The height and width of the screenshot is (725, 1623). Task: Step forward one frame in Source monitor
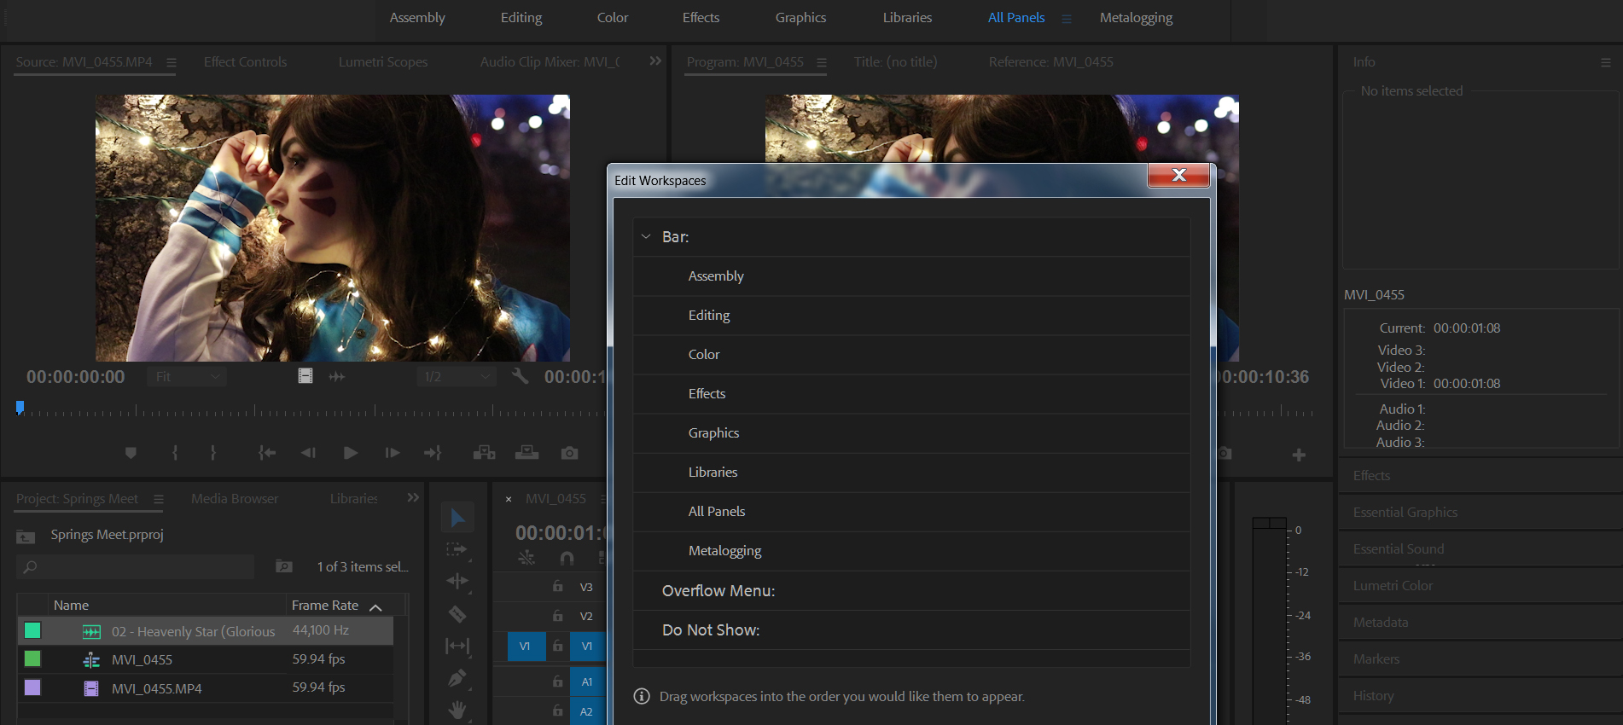click(392, 453)
